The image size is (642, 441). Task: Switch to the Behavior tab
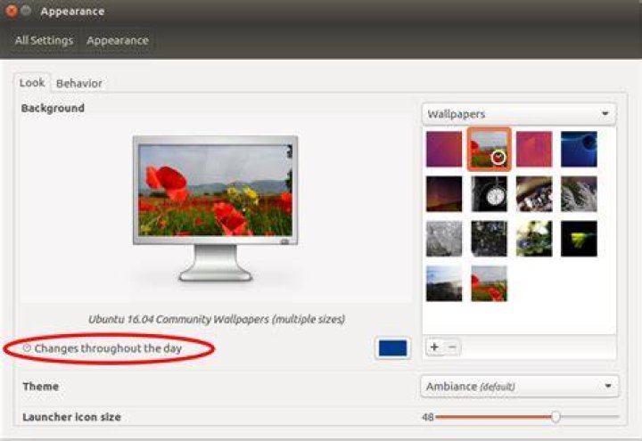79,84
